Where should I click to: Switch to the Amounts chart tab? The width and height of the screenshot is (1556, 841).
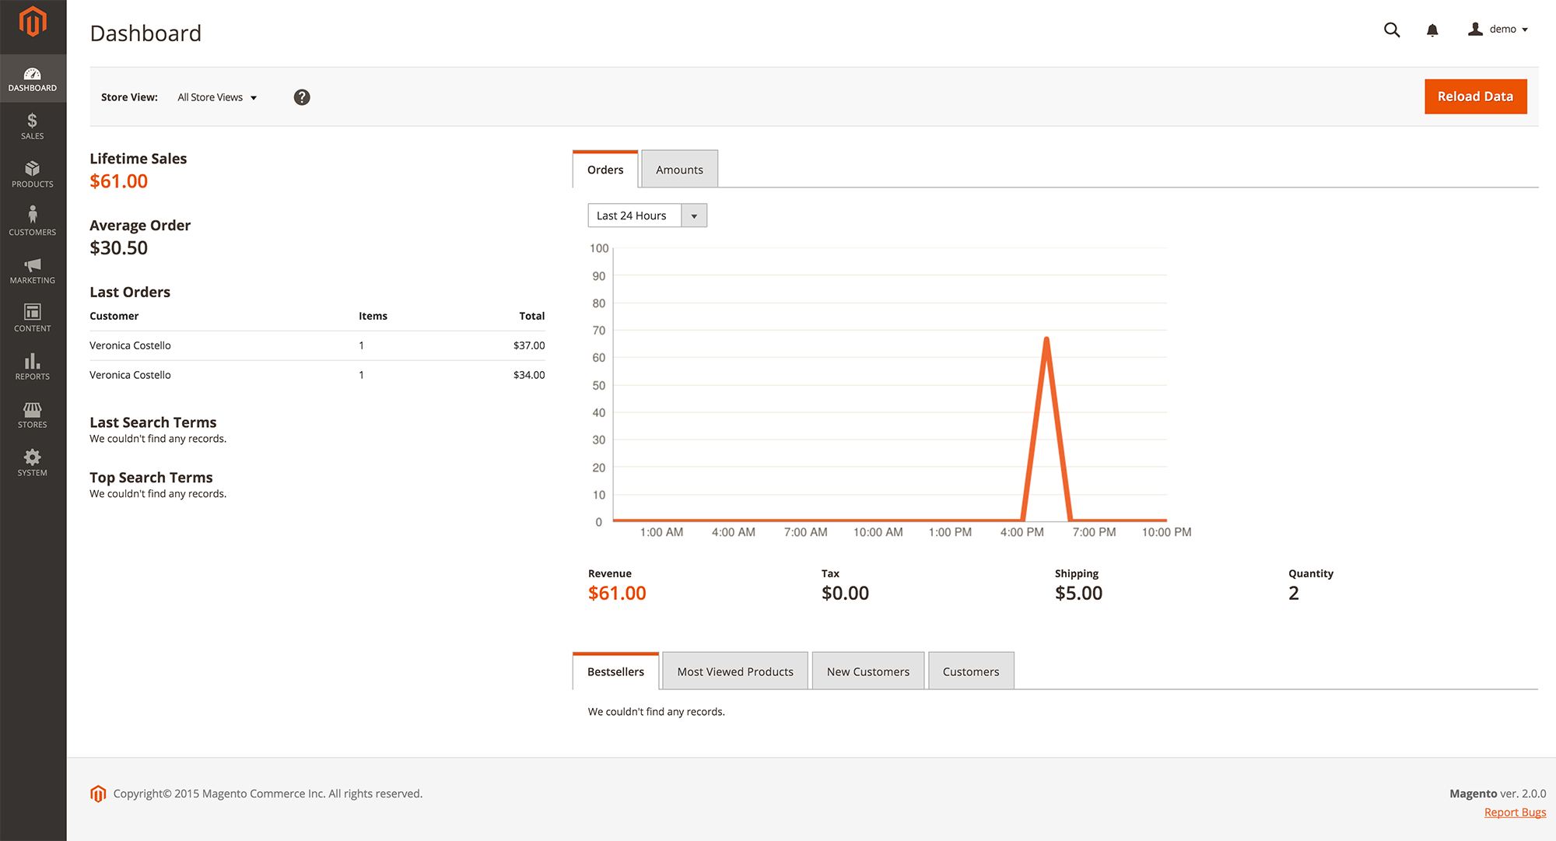click(678, 169)
